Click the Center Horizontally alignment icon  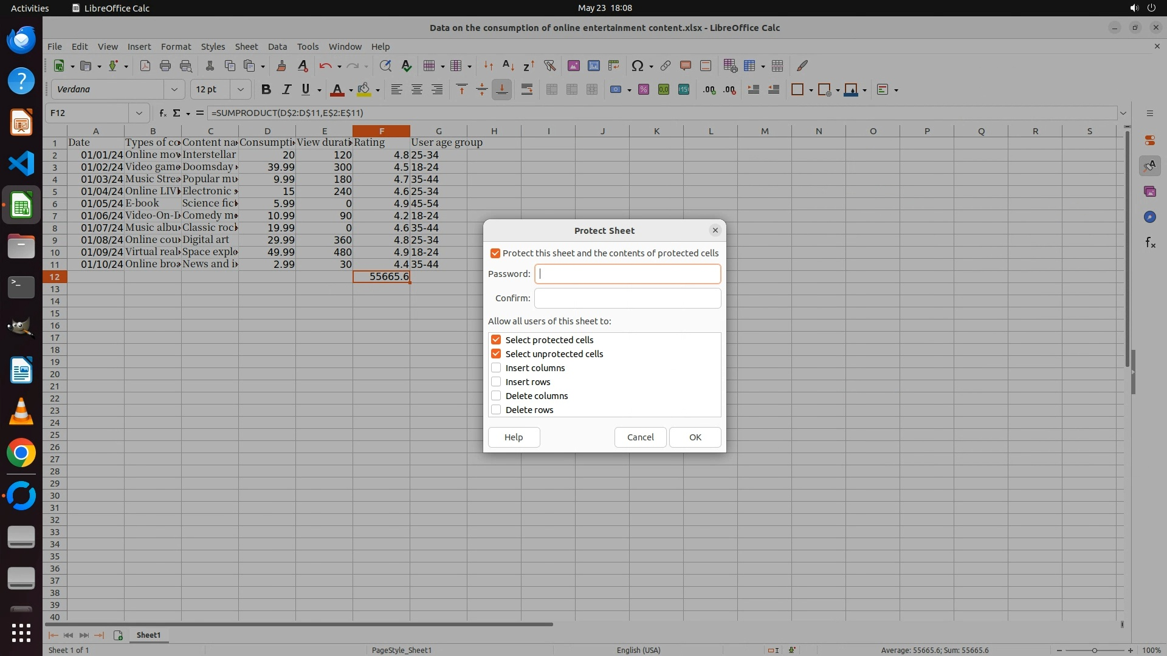tap(417, 90)
